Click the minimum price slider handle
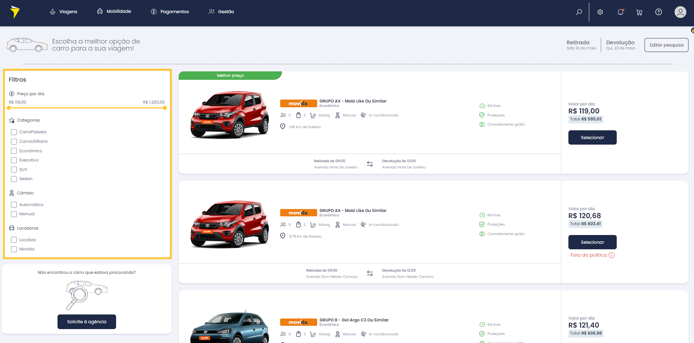694x343 pixels. coord(9,108)
